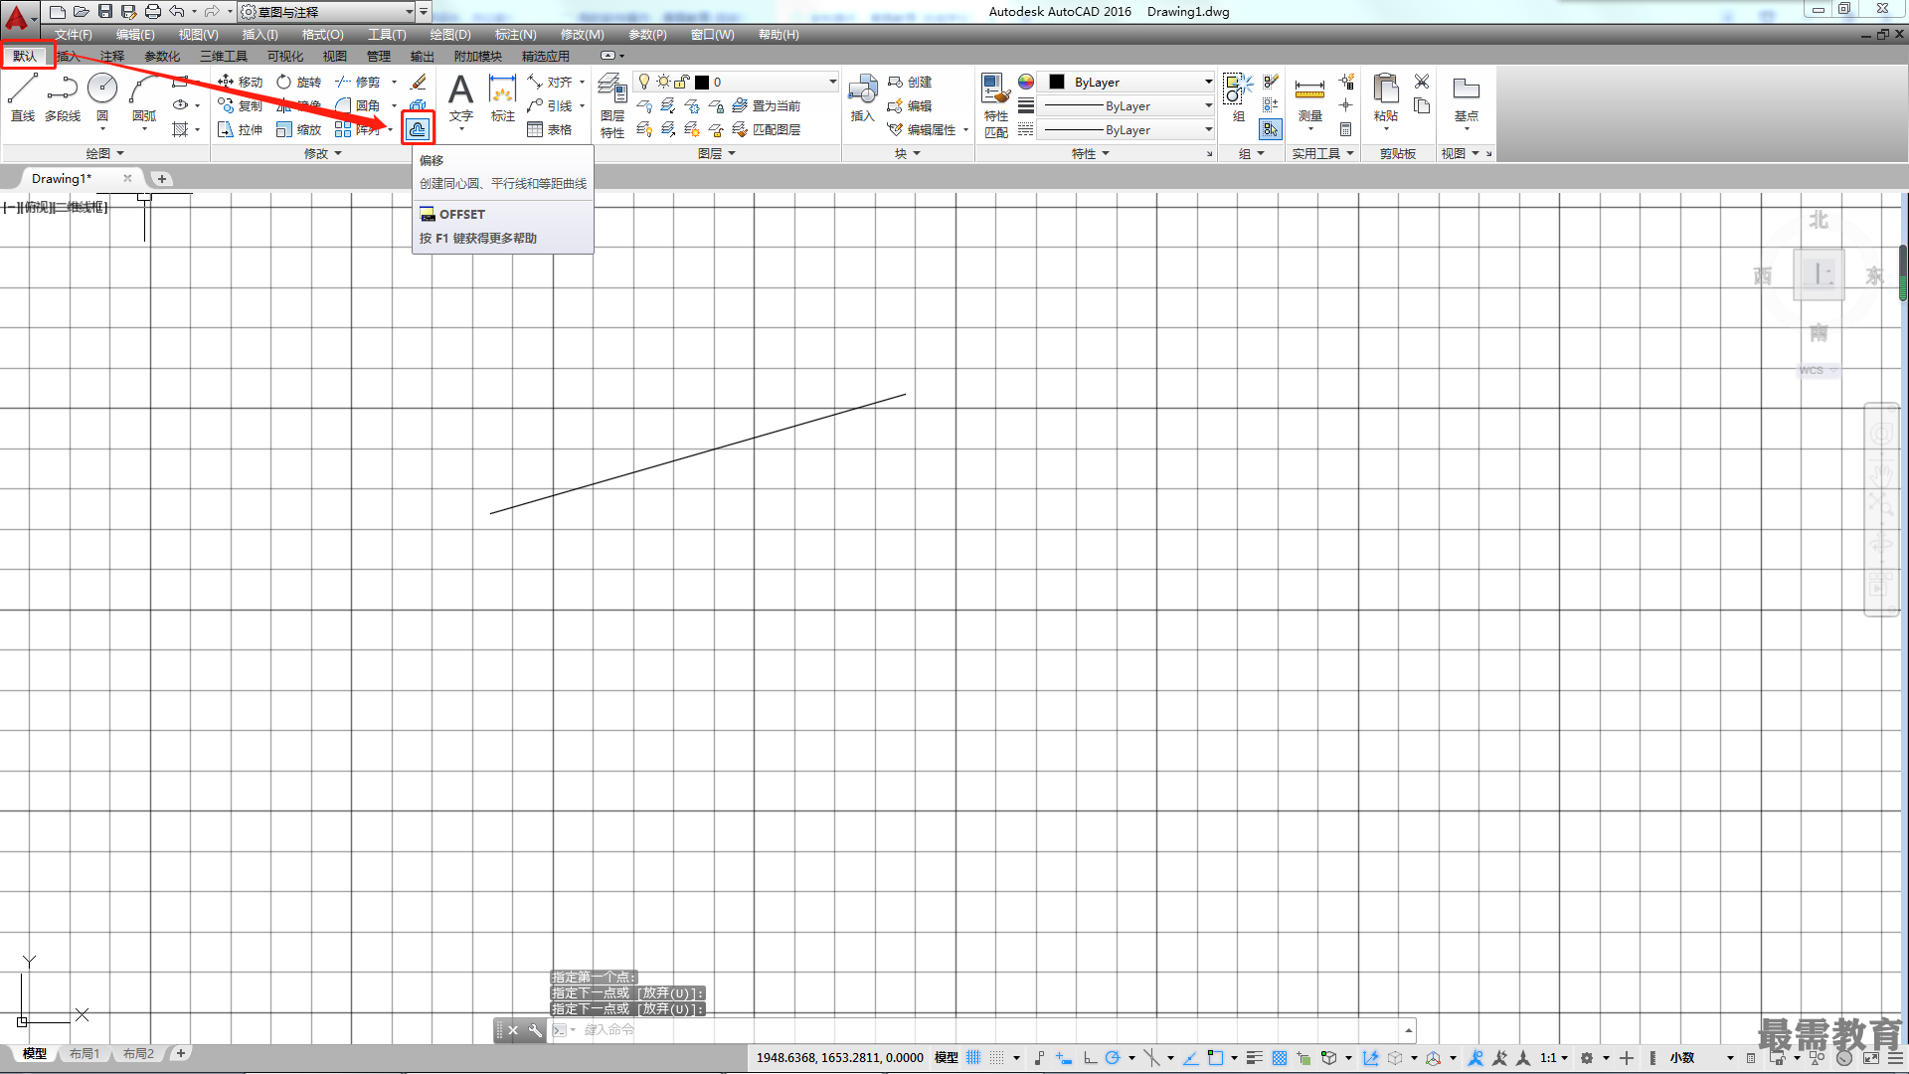Toggle grid display in status bar
The width and height of the screenshot is (1909, 1074).
click(973, 1058)
